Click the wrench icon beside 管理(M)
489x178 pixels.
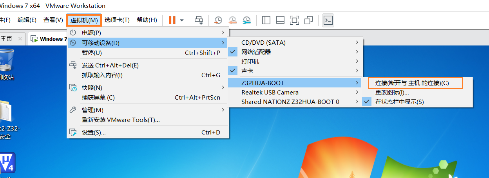(x=73, y=110)
